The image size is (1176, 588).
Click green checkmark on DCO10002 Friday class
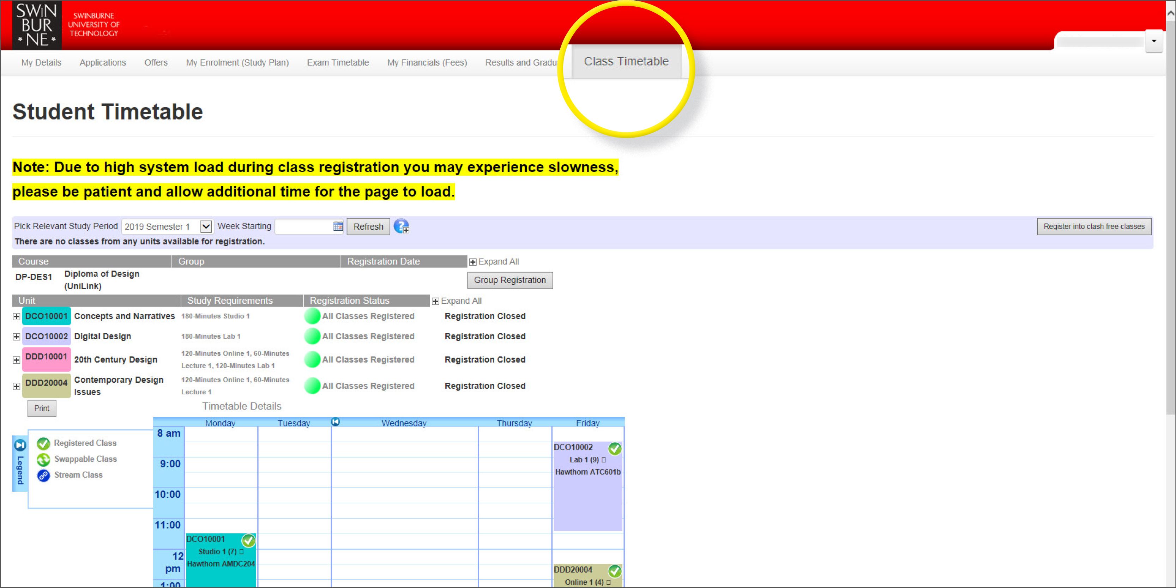615,449
